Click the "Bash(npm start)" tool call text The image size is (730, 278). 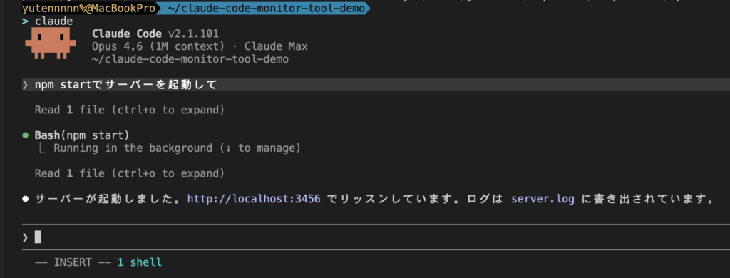point(82,135)
